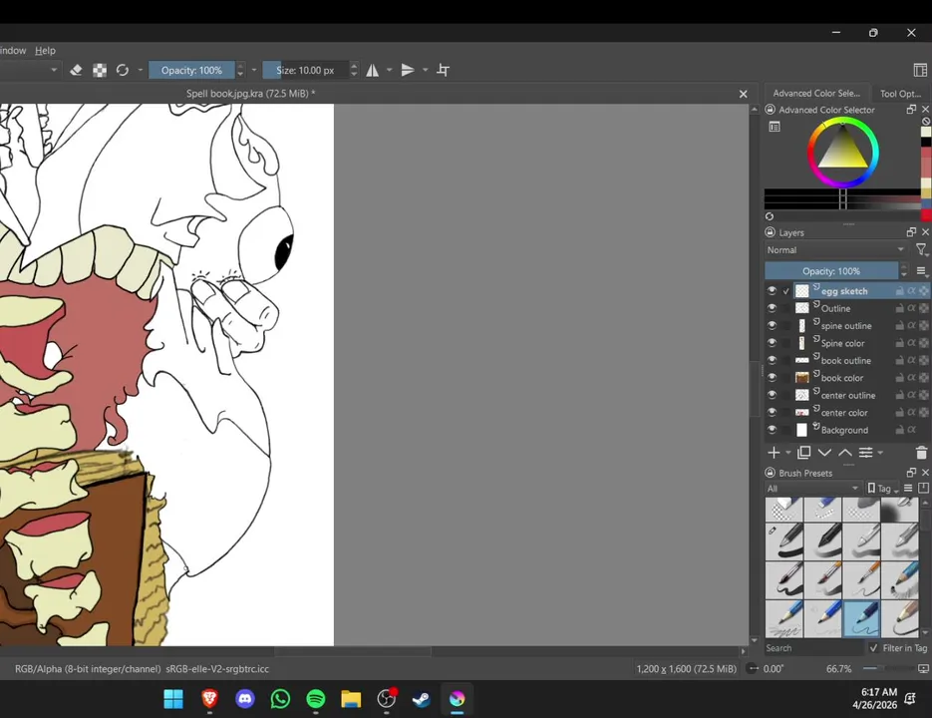Click the reload original brush preset icon
The height and width of the screenshot is (718, 932).
[x=123, y=70]
